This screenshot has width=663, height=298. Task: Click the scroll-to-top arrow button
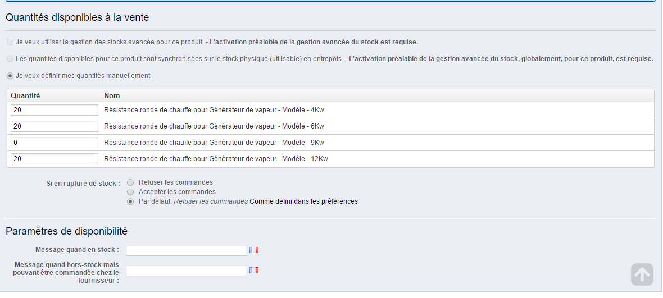tap(642, 274)
